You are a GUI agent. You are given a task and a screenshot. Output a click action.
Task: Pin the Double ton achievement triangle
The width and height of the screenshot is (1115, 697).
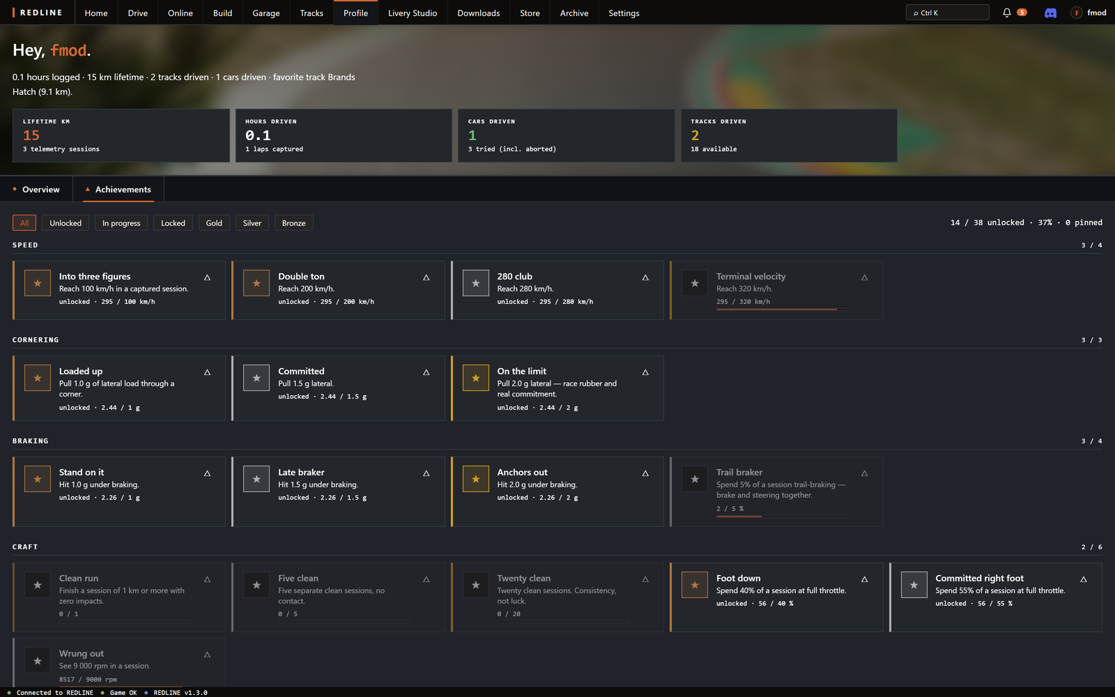click(426, 277)
